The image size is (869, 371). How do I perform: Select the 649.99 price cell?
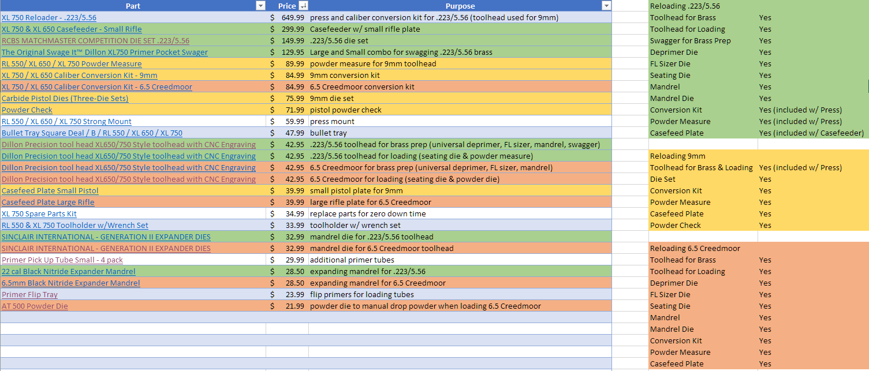pyautogui.click(x=287, y=17)
